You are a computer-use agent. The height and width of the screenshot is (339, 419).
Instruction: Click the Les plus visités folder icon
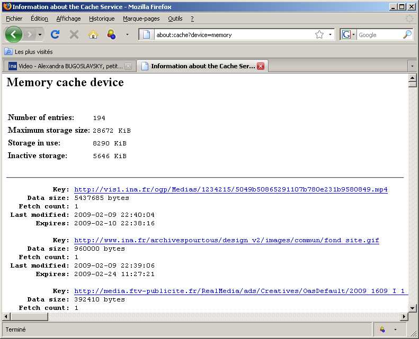(x=8, y=52)
